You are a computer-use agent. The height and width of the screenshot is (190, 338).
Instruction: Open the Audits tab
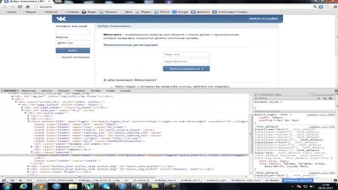(x=110, y=91)
